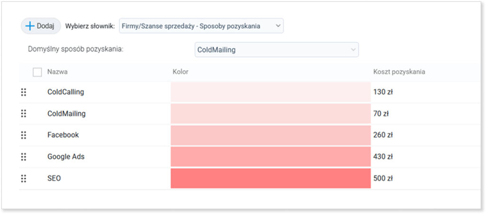Click the SEO dark red color swatch
Screen dimensions: 486x214
coord(271,178)
